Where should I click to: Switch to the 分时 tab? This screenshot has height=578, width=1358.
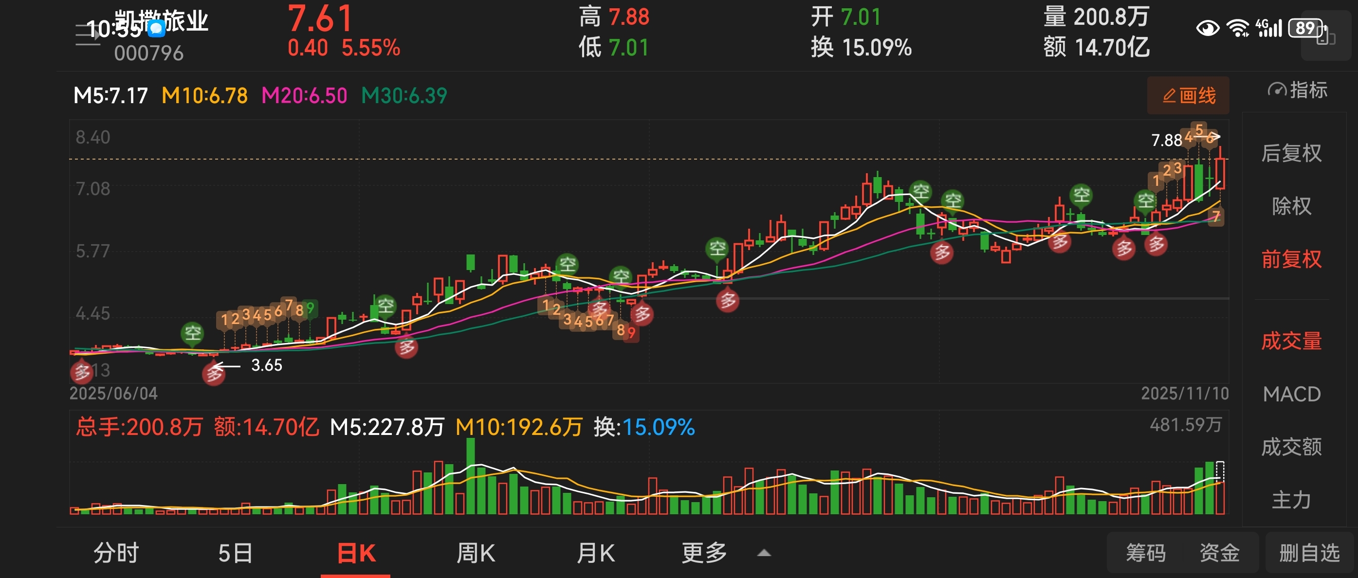tap(116, 553)
